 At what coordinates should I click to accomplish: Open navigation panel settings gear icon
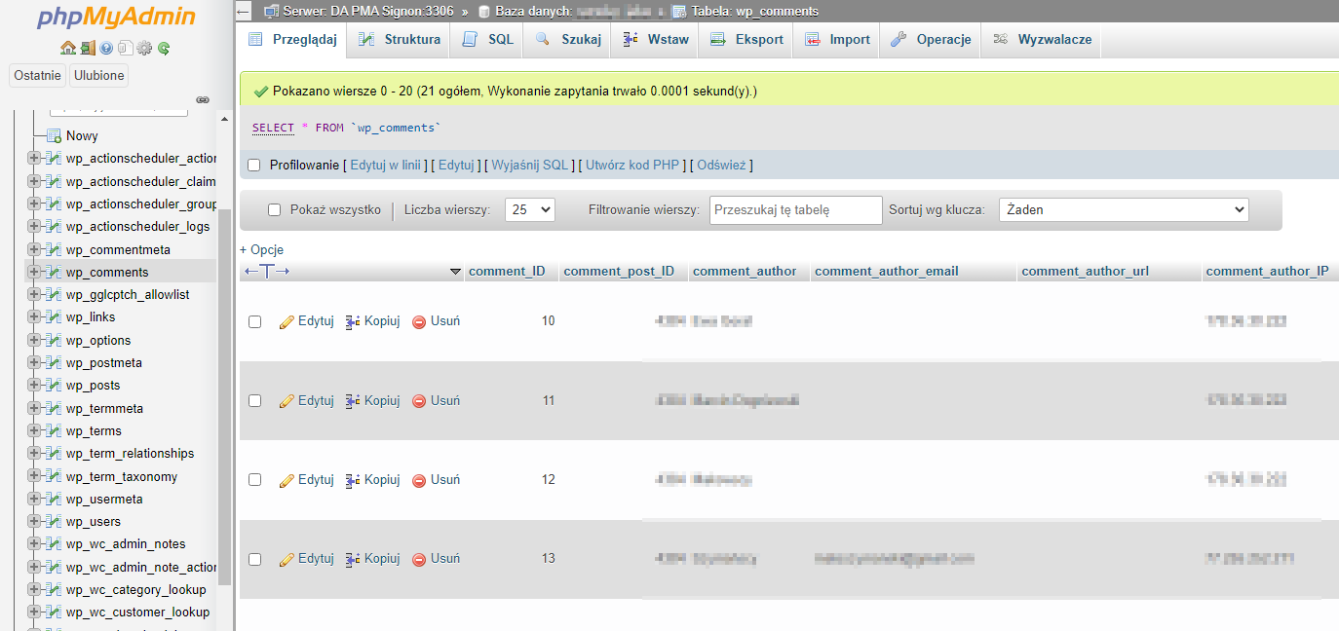click(144, 48)
